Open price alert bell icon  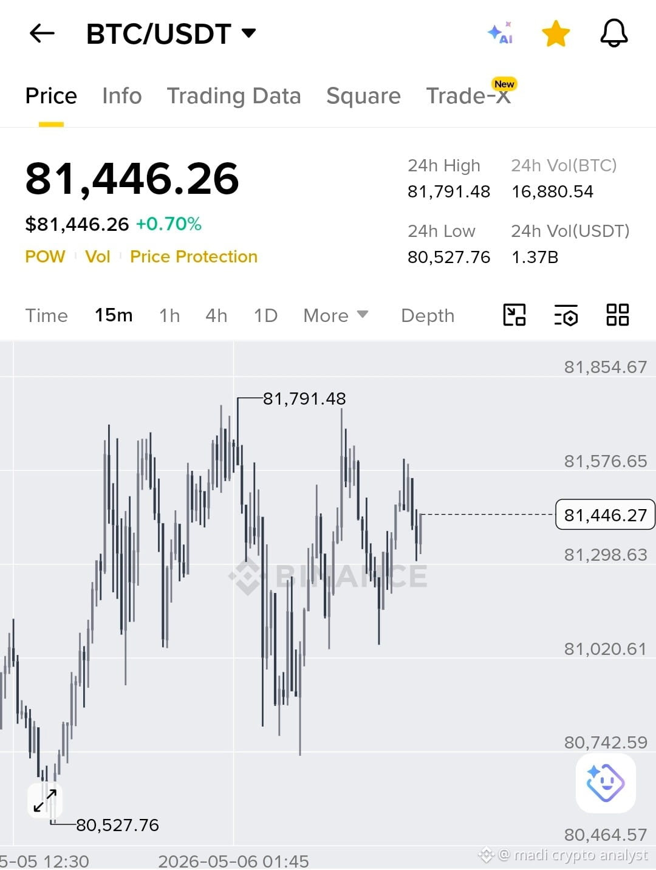[613, 33]
